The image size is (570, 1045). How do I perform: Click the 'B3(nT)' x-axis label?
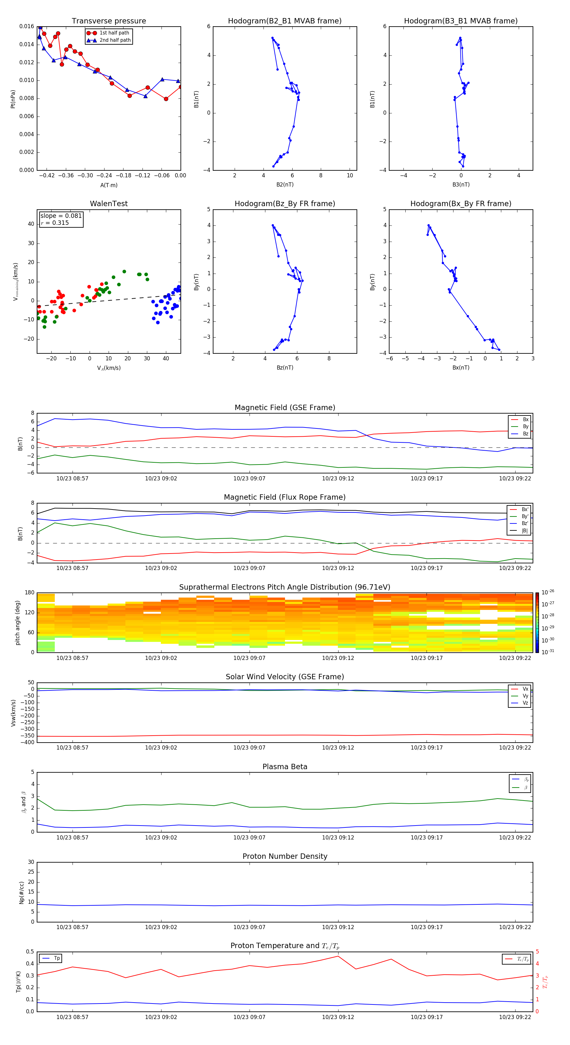pos(461,185)
